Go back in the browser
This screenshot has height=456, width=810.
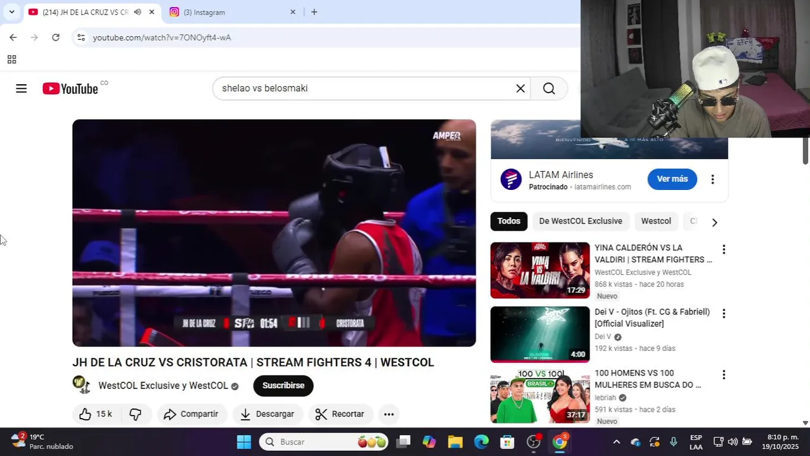(13, 37)
